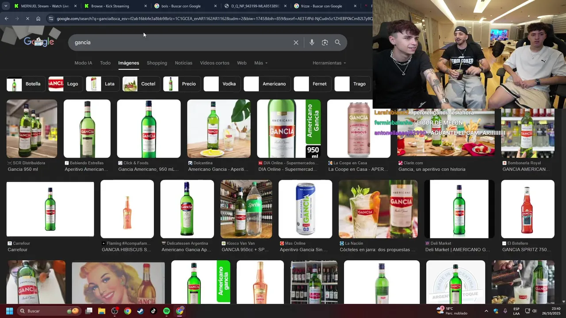Open search by image camera icon

[325, 42]
